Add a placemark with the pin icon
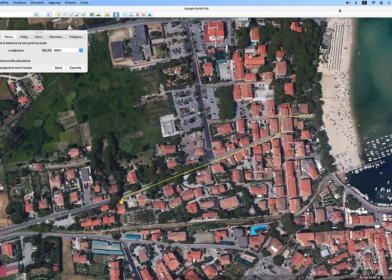Screen dimensions: 392x280 click(x=58, y=15)
